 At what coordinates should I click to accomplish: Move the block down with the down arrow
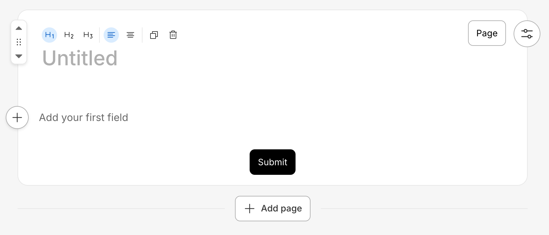[x=19, y=56]
